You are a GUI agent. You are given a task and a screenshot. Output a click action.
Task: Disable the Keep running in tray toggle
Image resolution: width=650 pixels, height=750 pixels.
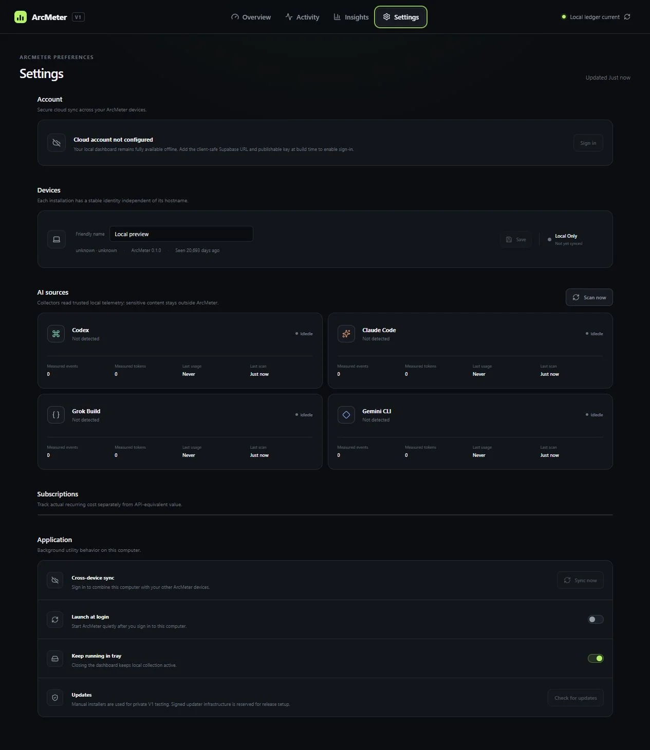pos(596,658)
